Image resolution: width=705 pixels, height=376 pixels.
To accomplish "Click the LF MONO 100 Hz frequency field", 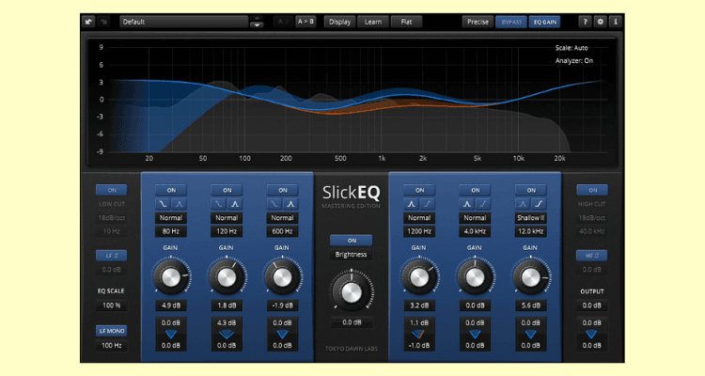I will 112,345.
